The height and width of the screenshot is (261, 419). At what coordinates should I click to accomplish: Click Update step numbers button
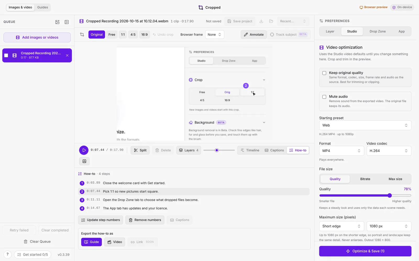click(101, 220)
